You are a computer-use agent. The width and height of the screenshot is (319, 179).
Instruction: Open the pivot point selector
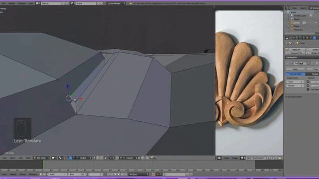61,158
